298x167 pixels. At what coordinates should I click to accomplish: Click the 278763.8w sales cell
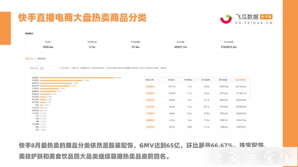point(241,100)
